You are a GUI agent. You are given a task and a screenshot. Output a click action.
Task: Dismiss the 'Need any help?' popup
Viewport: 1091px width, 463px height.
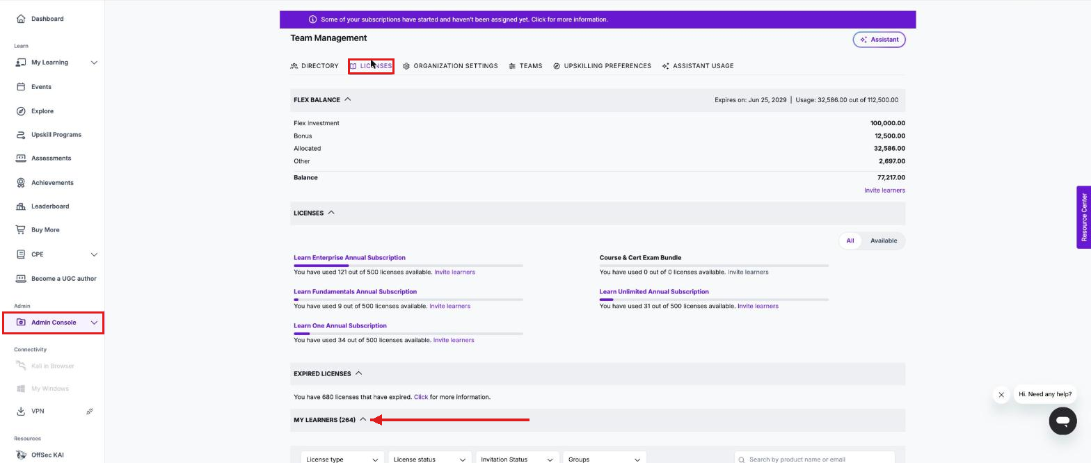(1001, 395)
